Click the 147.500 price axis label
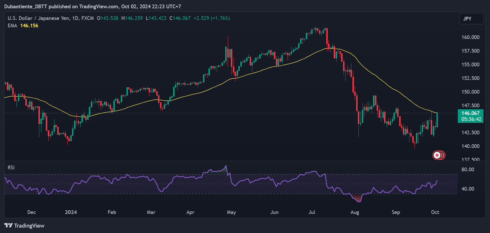490x233 pixels. click(x=470, y=106)
